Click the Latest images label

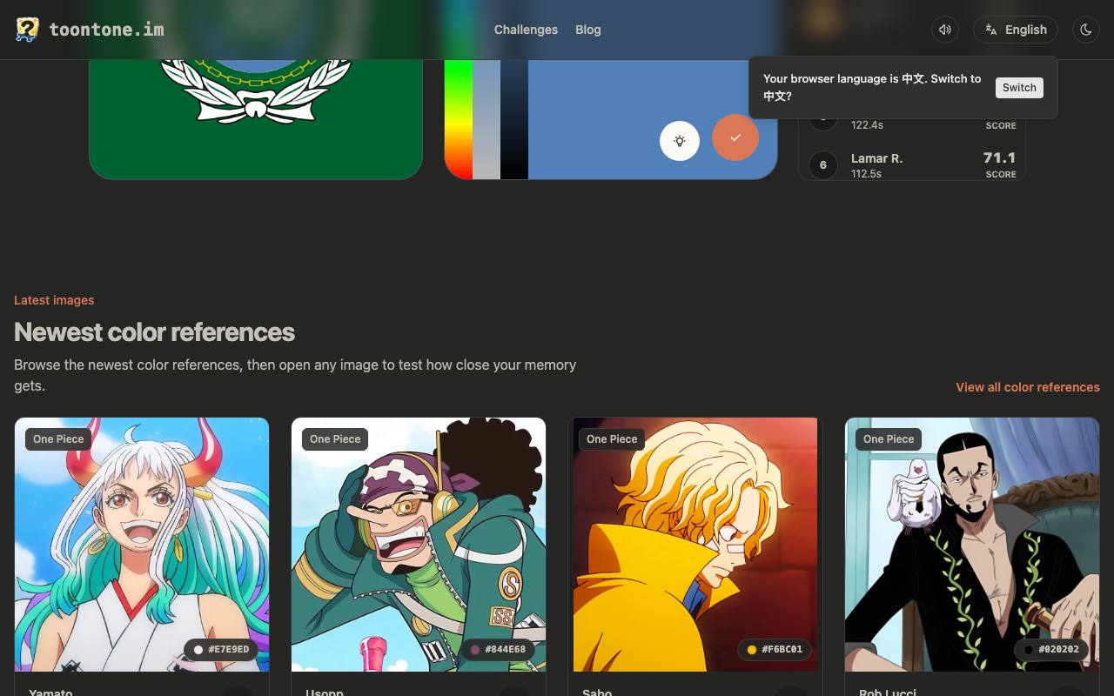[54, 300]
